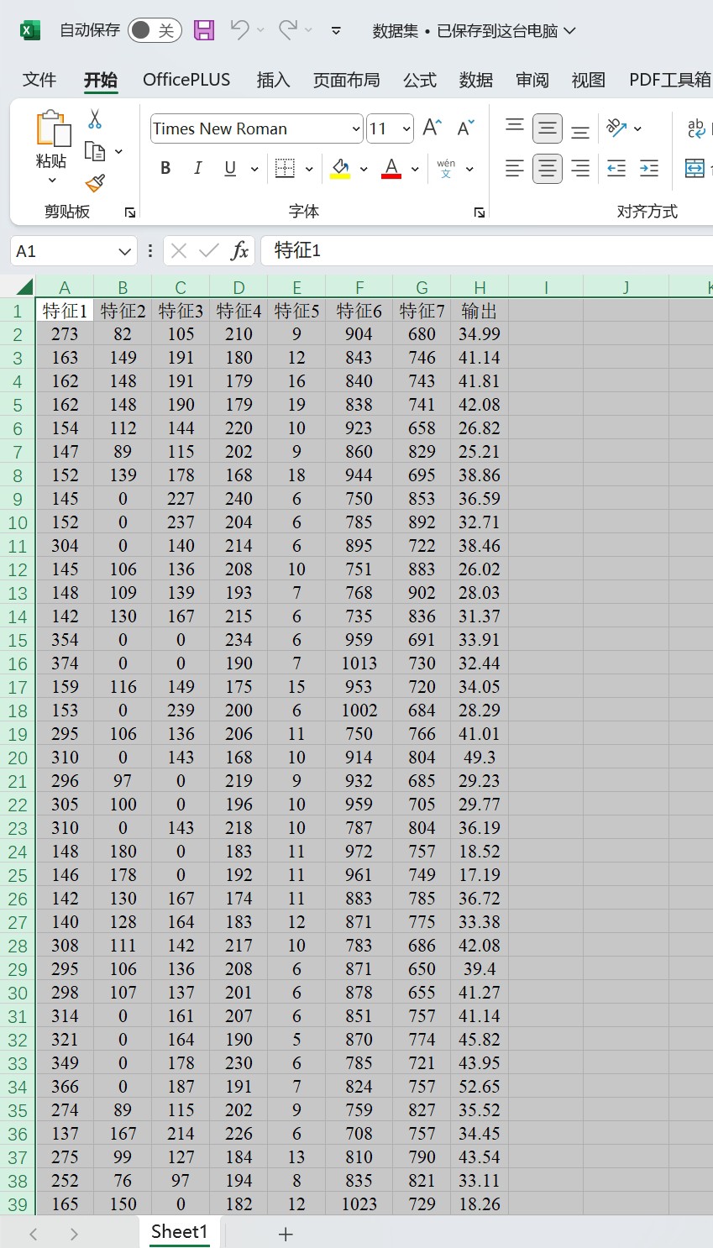
Task: Increase indent
Action: [x=649, y=168]
